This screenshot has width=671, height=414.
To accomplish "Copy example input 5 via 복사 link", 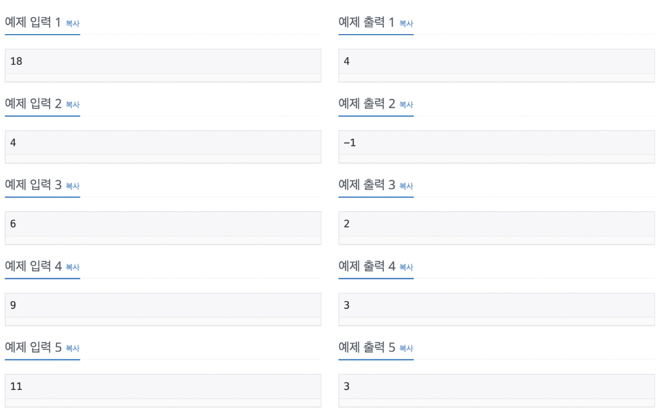I will pyautogui.click(x=73, y=348).
